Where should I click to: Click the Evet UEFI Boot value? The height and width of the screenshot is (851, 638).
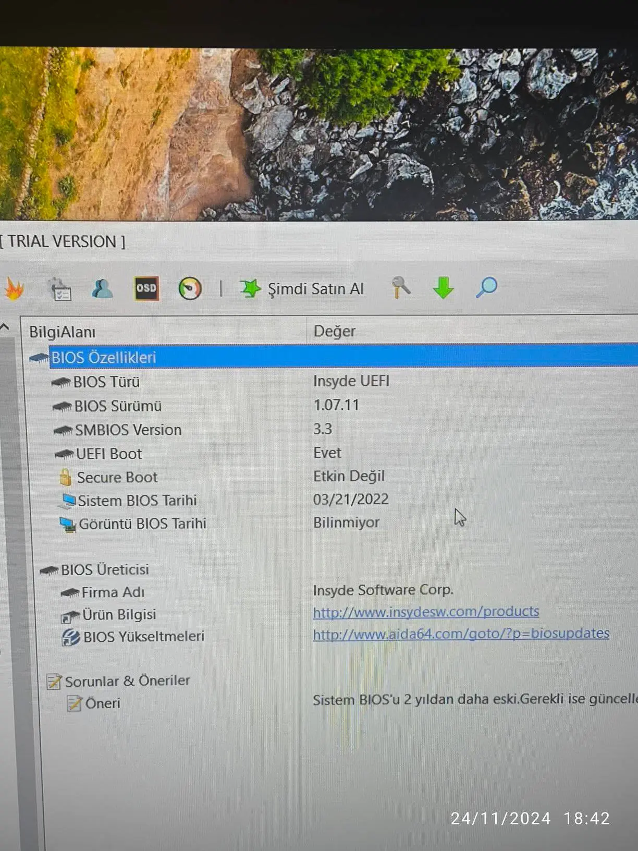(327, 453)
